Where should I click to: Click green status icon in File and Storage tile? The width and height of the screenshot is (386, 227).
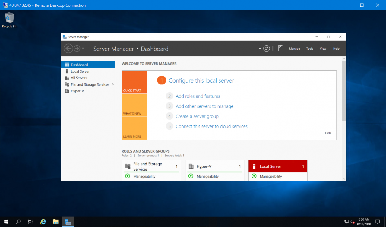coord(127,176)
